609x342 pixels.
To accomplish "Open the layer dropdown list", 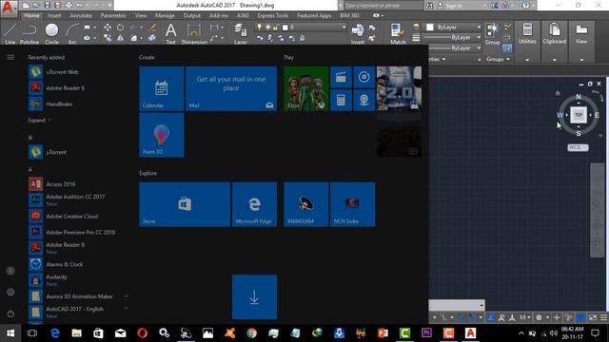I will point(344,28).
